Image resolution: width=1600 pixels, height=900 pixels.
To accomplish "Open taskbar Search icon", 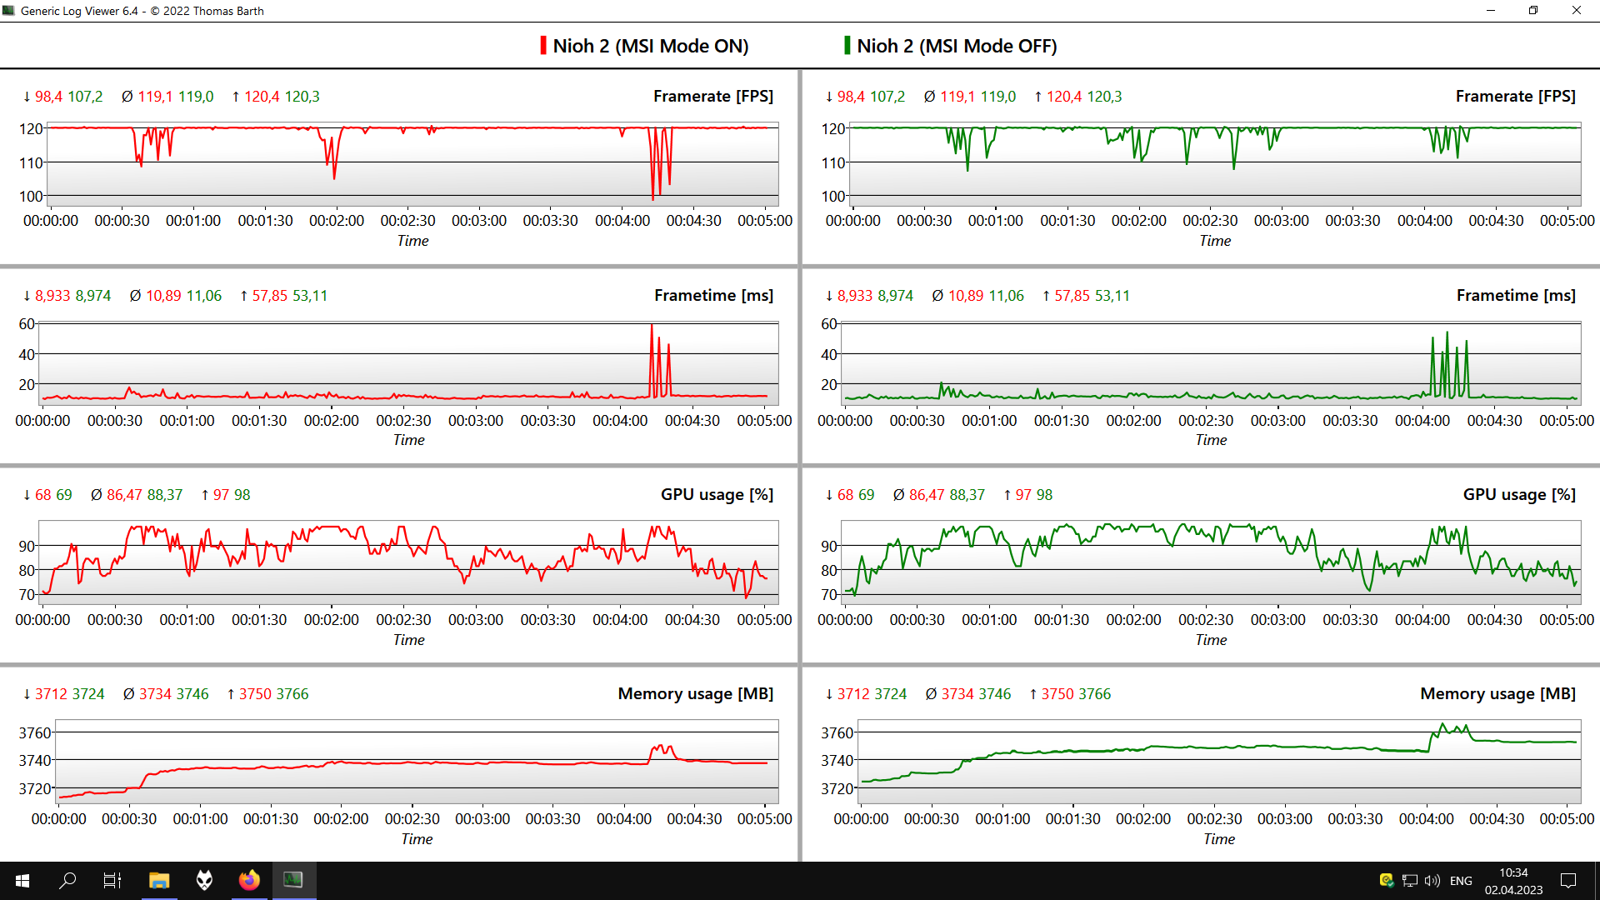I will 67,880.
